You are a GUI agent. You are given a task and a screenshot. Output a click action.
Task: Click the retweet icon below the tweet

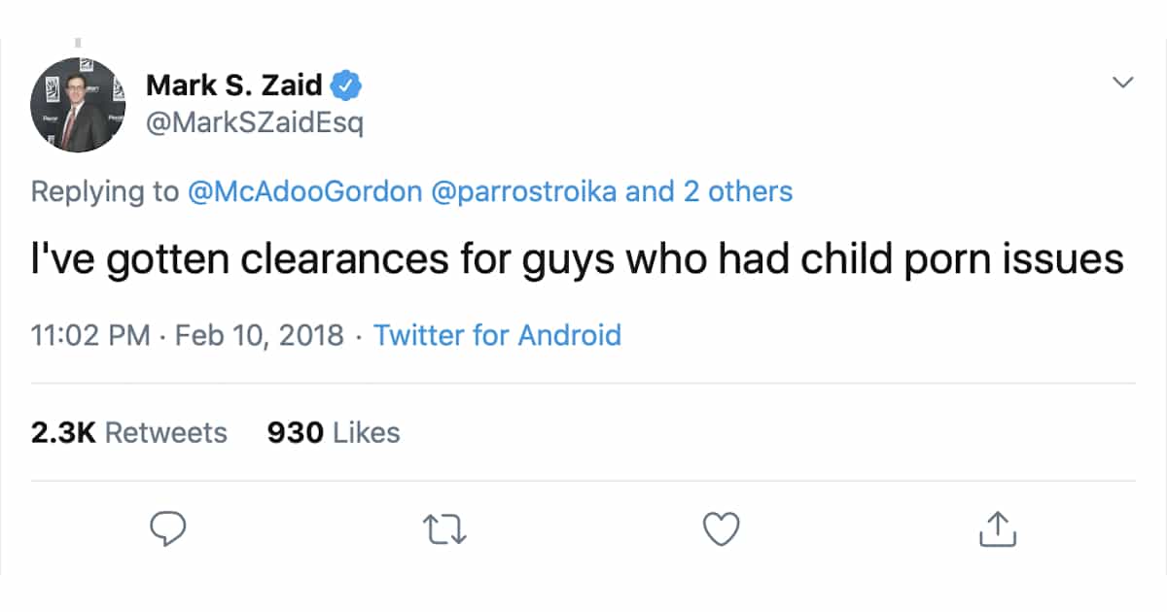click(444, 528)
